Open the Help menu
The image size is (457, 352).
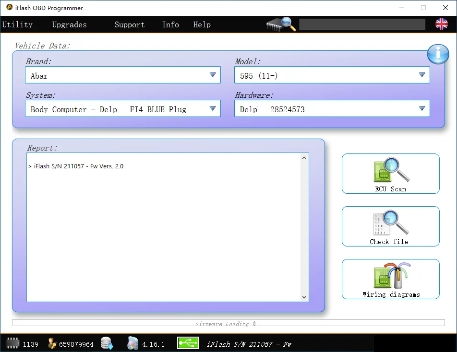[x=202, y=25]
